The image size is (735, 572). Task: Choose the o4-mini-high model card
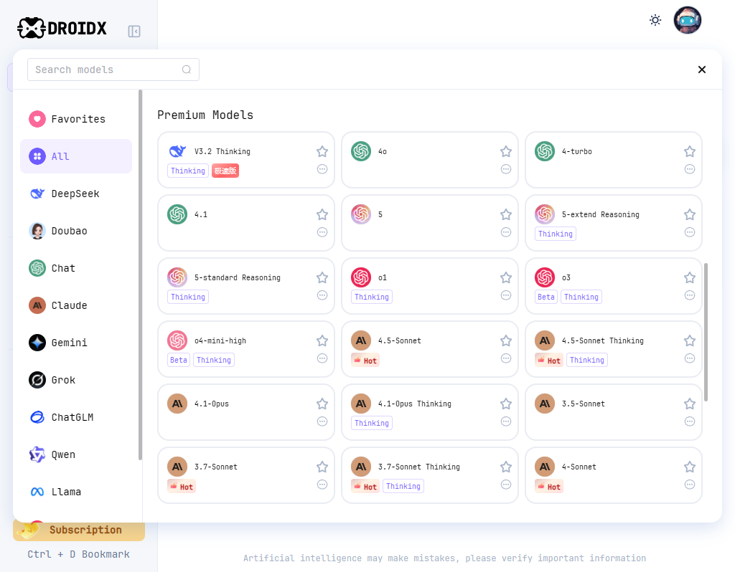(x=245, y=348)
